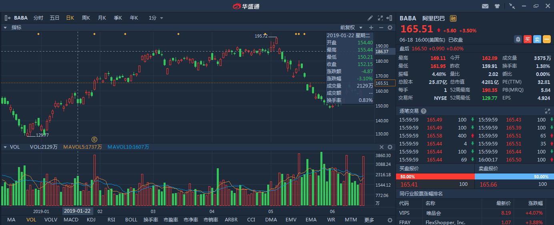Viewport: 554px width, 225px height.
Task: Click the blue 卖 sell button
Action: (537, 39)
